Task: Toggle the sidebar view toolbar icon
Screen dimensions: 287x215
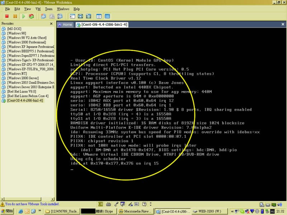Action: tap(72, 16)
